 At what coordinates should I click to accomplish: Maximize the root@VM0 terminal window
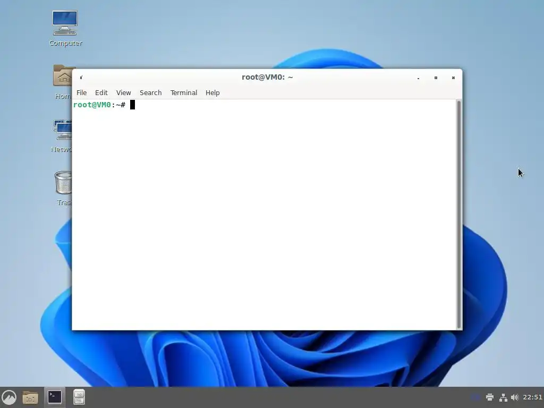(436, 78)
